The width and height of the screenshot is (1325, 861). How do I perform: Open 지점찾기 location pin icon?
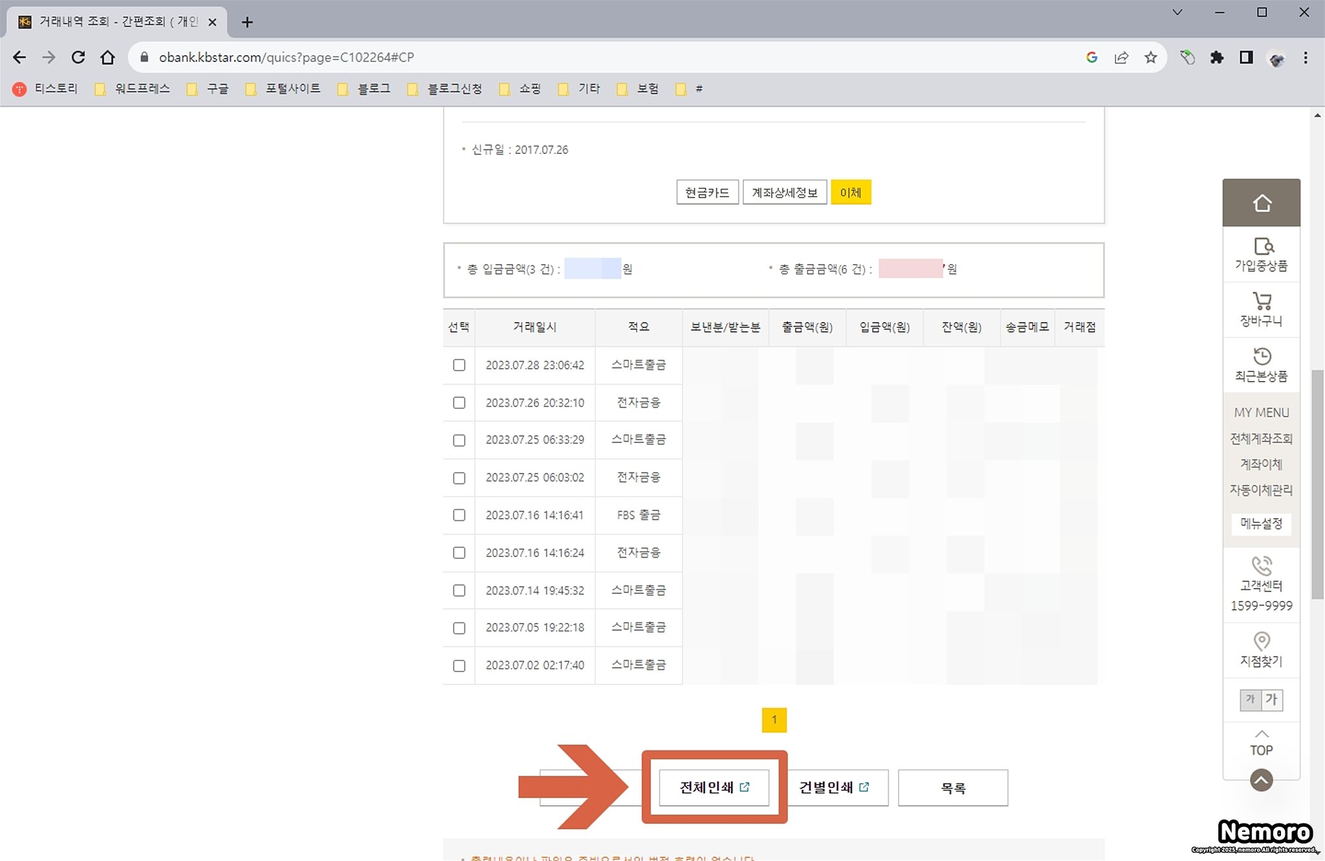pos(1262,641)
